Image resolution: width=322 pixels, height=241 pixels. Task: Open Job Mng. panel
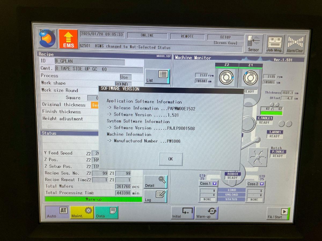pyautogui.click(x=275, y=44)
